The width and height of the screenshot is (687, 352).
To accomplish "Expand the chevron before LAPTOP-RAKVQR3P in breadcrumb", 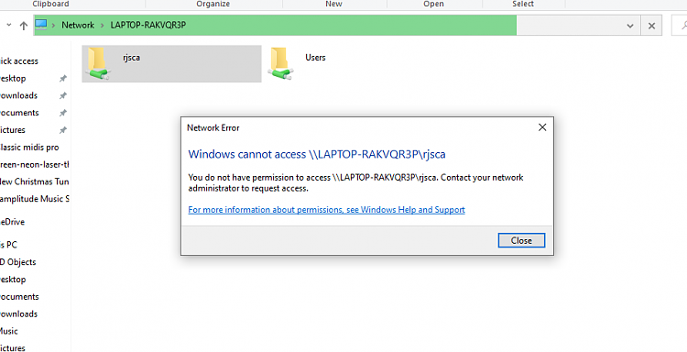I will point(102,26).
